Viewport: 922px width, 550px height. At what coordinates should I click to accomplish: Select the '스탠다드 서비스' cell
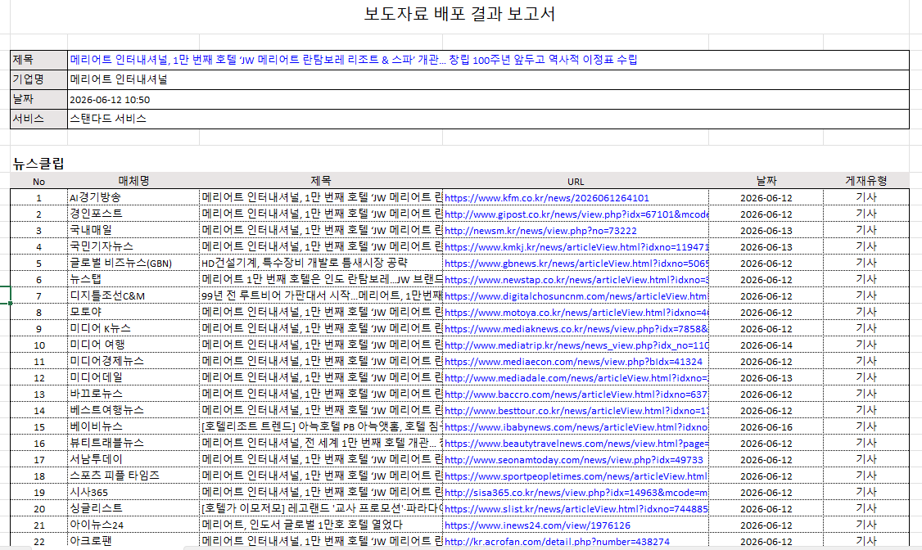[488, 119]
